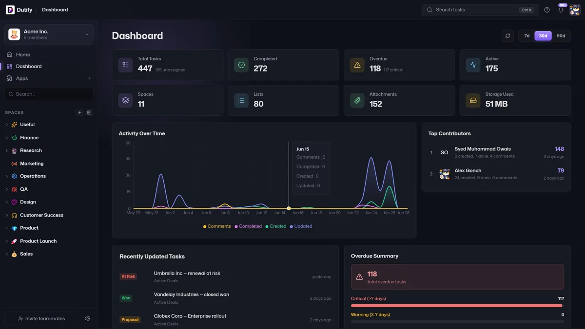Expand the Product space tree

click(x=7, y=228)
